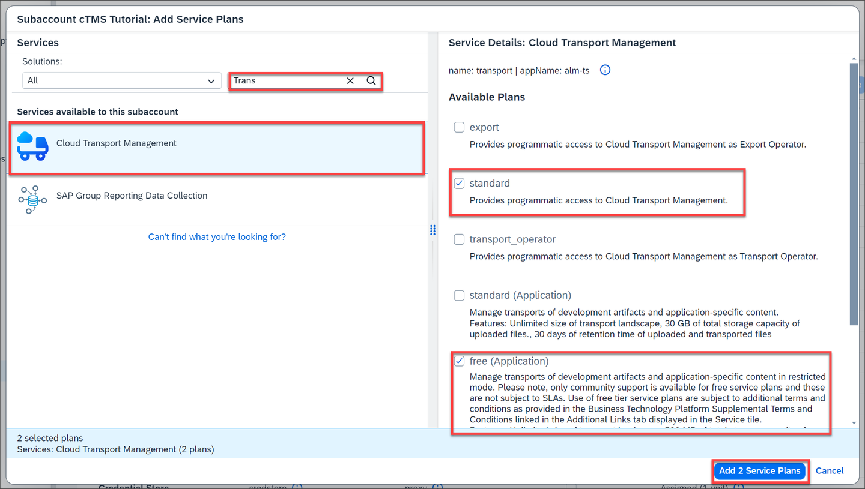This screenshot has width=865, height=489.
Task: Click the Service Details vertical scrollbar
Action: pos(854,194)
